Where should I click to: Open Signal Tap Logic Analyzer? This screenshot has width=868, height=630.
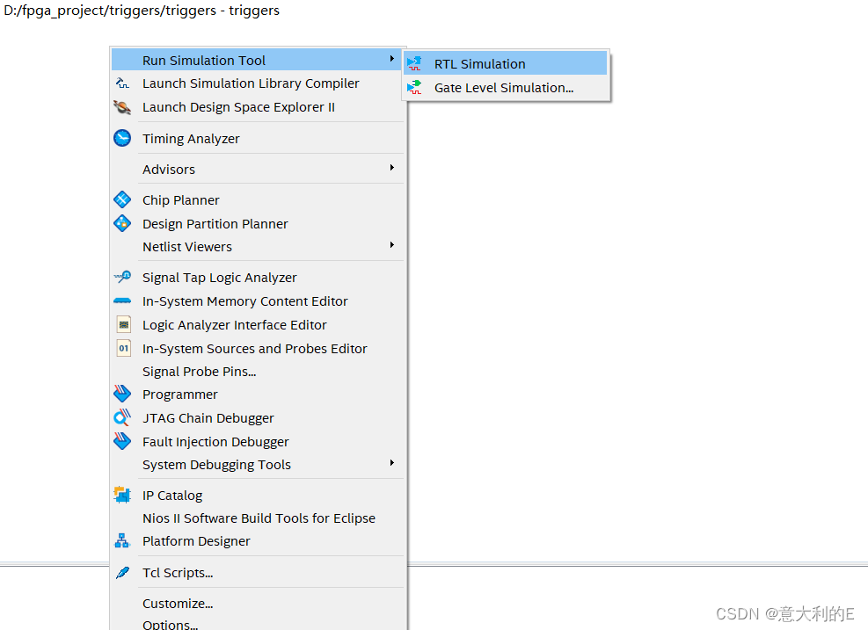[258, 278]
